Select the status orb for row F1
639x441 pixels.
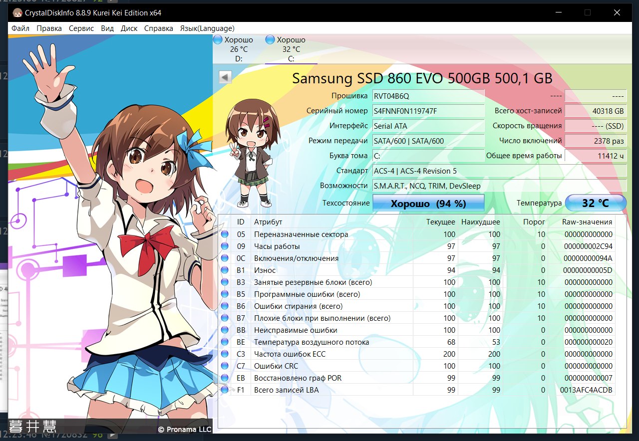tap(225, 390)
